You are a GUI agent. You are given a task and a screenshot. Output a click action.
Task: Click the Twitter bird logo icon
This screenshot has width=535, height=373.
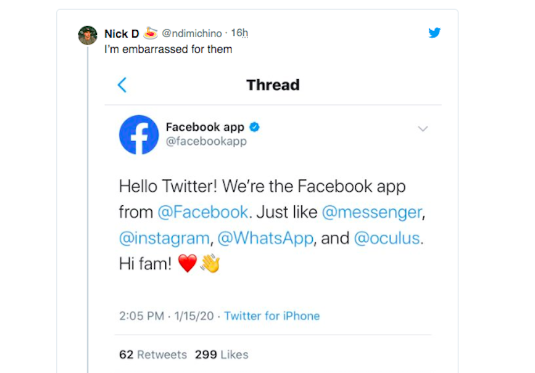[434, 33]
